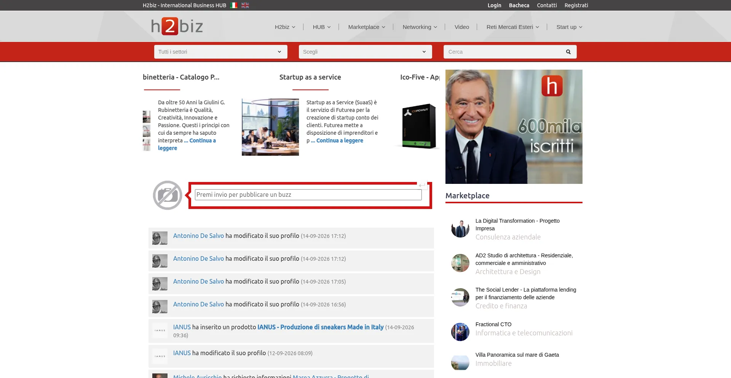Open the Tutti i settori dropdown
Screen dimensions: 731x378
point(221,52)
